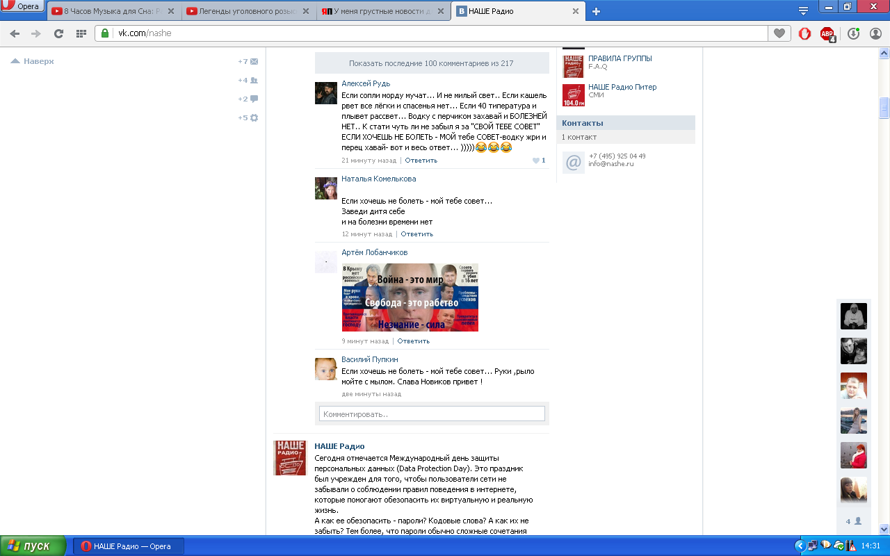Image resolution: width=890 pixels, height=556 pixels.
Task: Open the 'НАШЕ Радио Питер' link
Action: (622, 87)
